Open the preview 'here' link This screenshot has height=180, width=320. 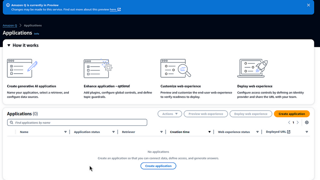(x=113, y=9)
